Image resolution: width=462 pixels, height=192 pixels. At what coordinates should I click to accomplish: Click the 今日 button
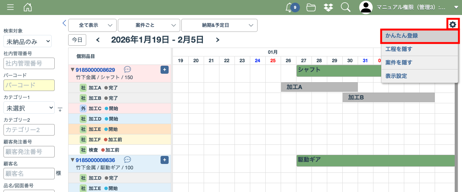[77, 40]
